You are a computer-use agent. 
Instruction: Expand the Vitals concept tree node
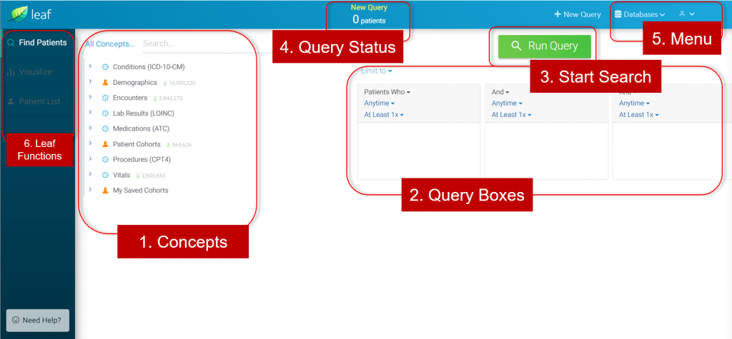tap(90, 175)
